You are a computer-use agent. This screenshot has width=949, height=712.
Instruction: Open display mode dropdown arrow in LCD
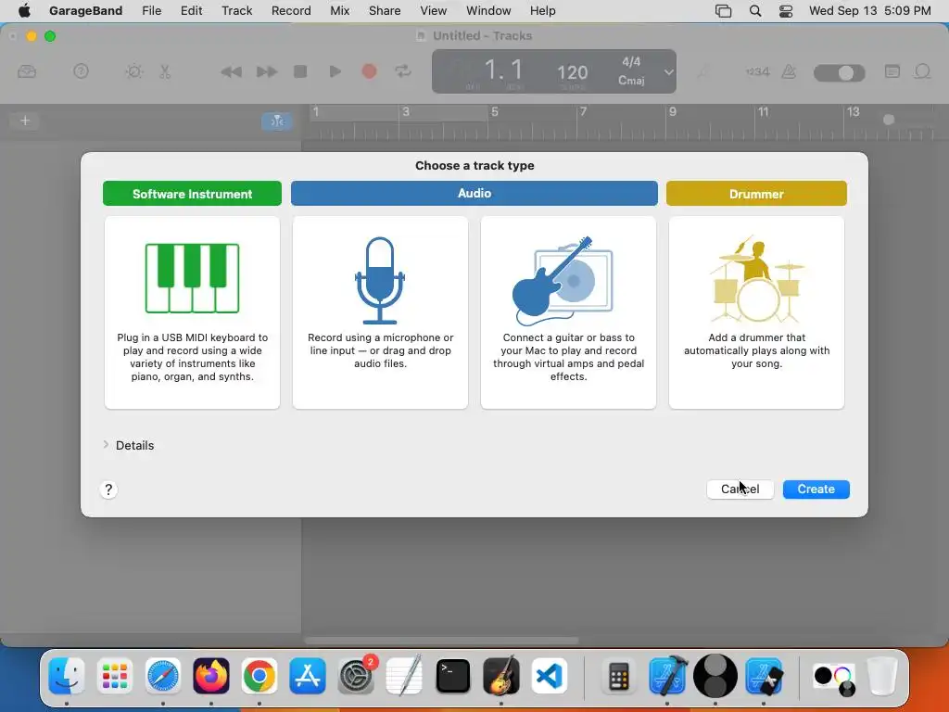[668, 71]
